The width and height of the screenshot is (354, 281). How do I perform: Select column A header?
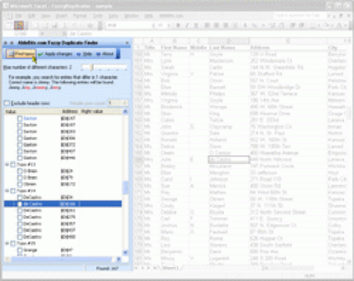tap(152, 41)
